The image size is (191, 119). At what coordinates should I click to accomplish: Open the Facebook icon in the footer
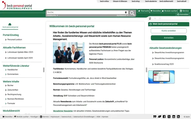tap(164, 116)
